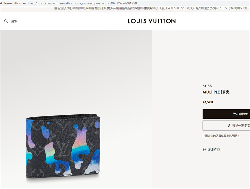This screenshot has height=189, width=250.
Task: Click the LV monogram on the wallet image
Action: pos(63,148)
